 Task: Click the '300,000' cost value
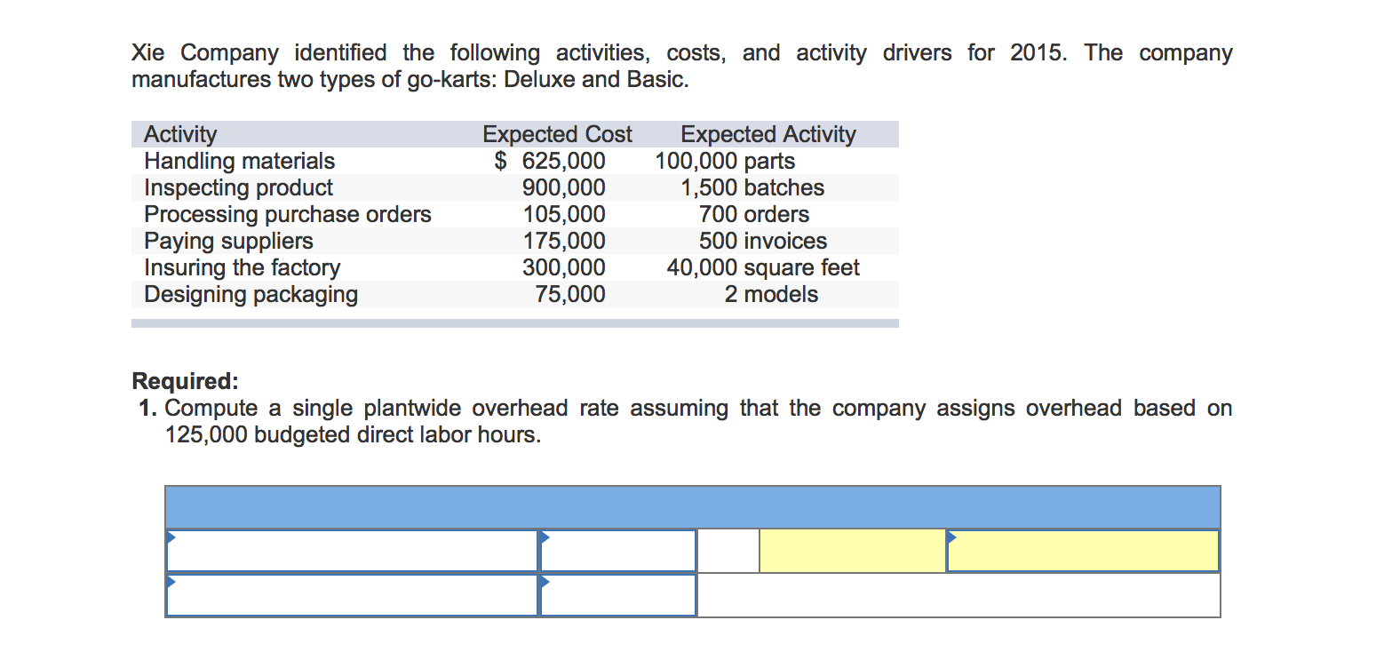(x=564, y=267)
